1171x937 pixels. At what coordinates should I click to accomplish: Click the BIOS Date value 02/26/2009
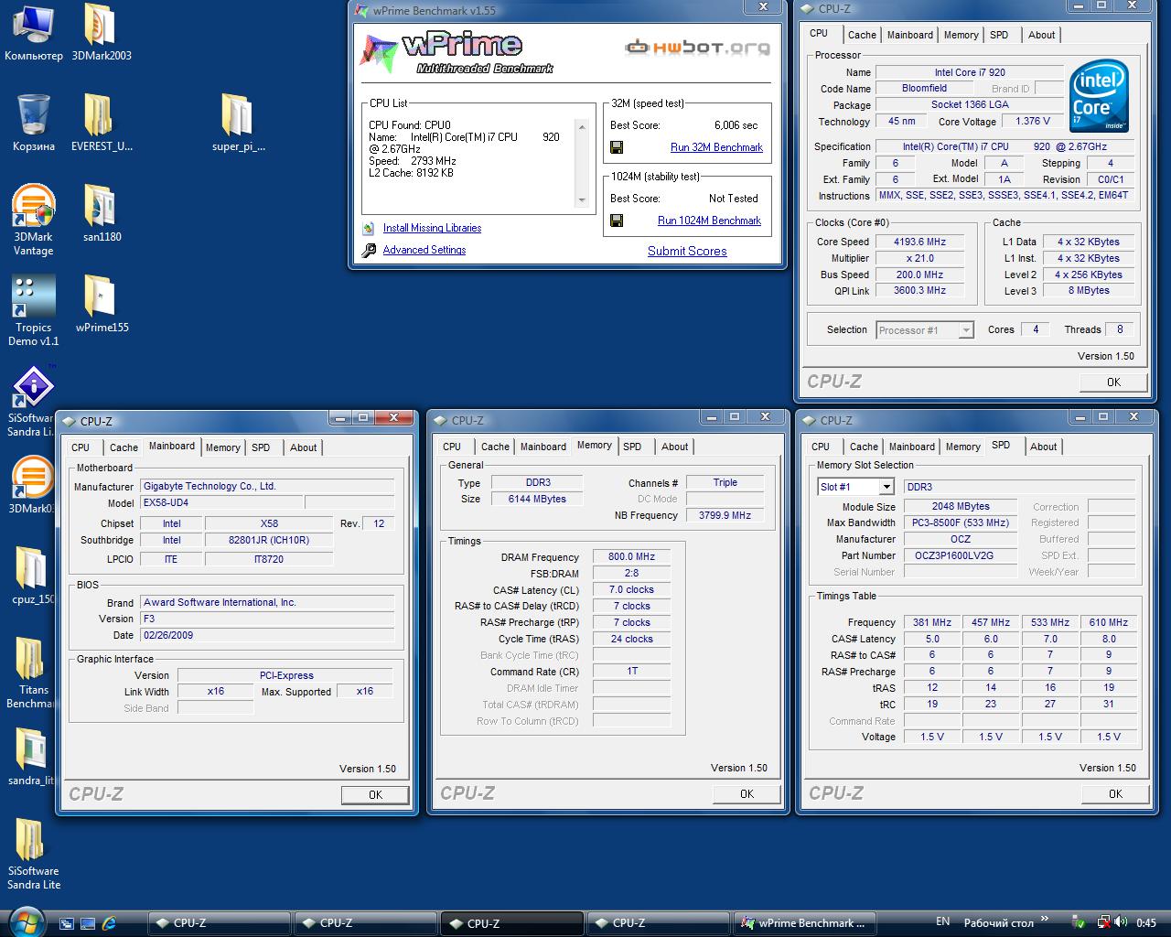(267, 635)
